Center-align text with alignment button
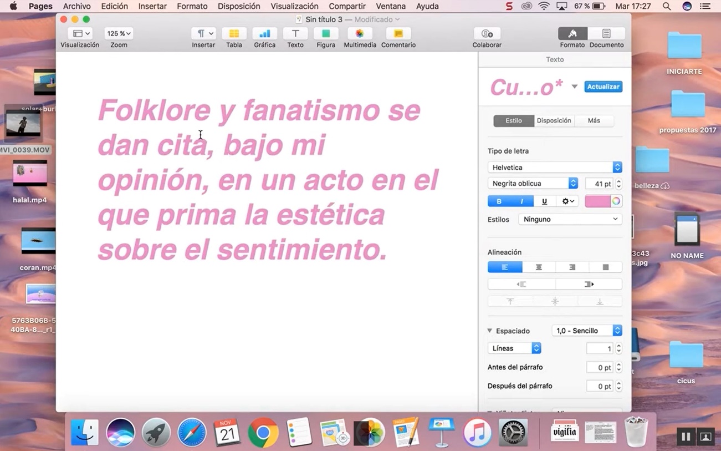 538,267
